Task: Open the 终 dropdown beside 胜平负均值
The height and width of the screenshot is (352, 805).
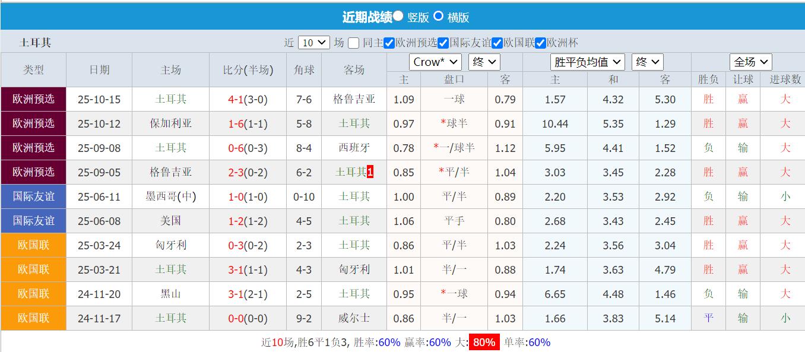Action: [x=647, y=62]
